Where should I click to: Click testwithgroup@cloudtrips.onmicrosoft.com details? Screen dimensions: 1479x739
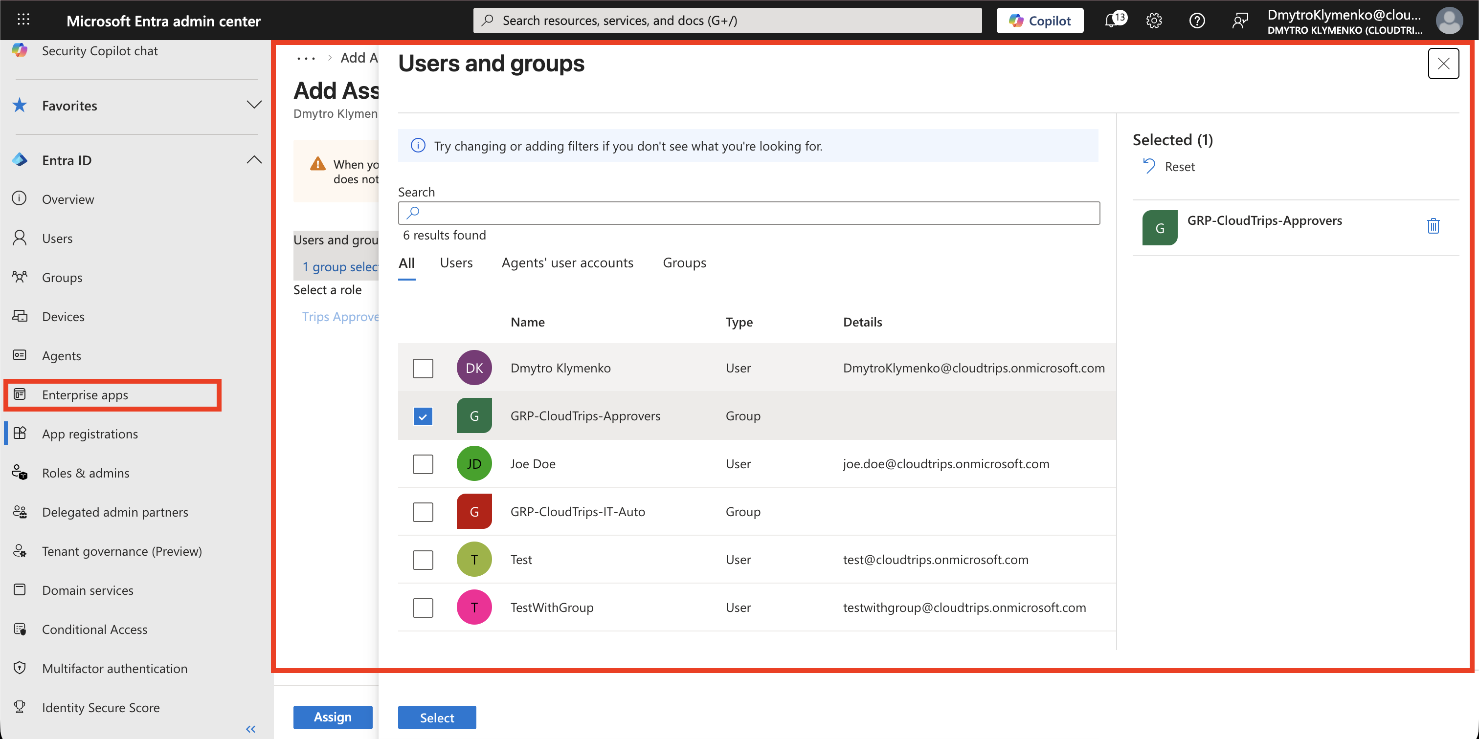964,608
